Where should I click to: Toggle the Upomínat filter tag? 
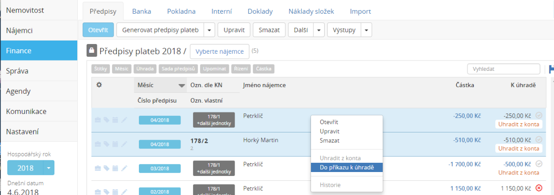coord(215,68)
